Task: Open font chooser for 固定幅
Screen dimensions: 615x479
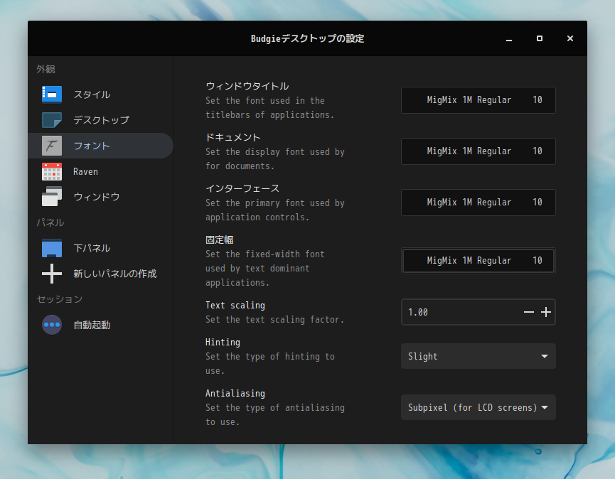Action: click(478, 261)
